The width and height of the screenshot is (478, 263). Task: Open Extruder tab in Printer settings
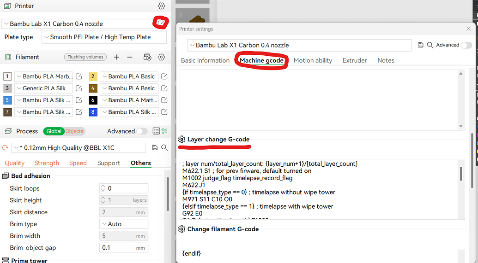pos(355,60)
